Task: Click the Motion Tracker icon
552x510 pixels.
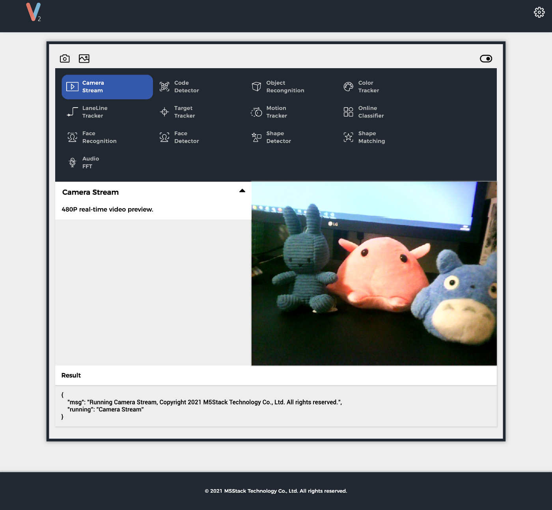Action: [256, 112]
